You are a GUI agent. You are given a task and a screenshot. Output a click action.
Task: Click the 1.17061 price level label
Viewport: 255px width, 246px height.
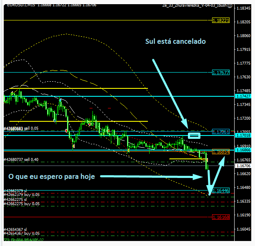tap(220, 131)
